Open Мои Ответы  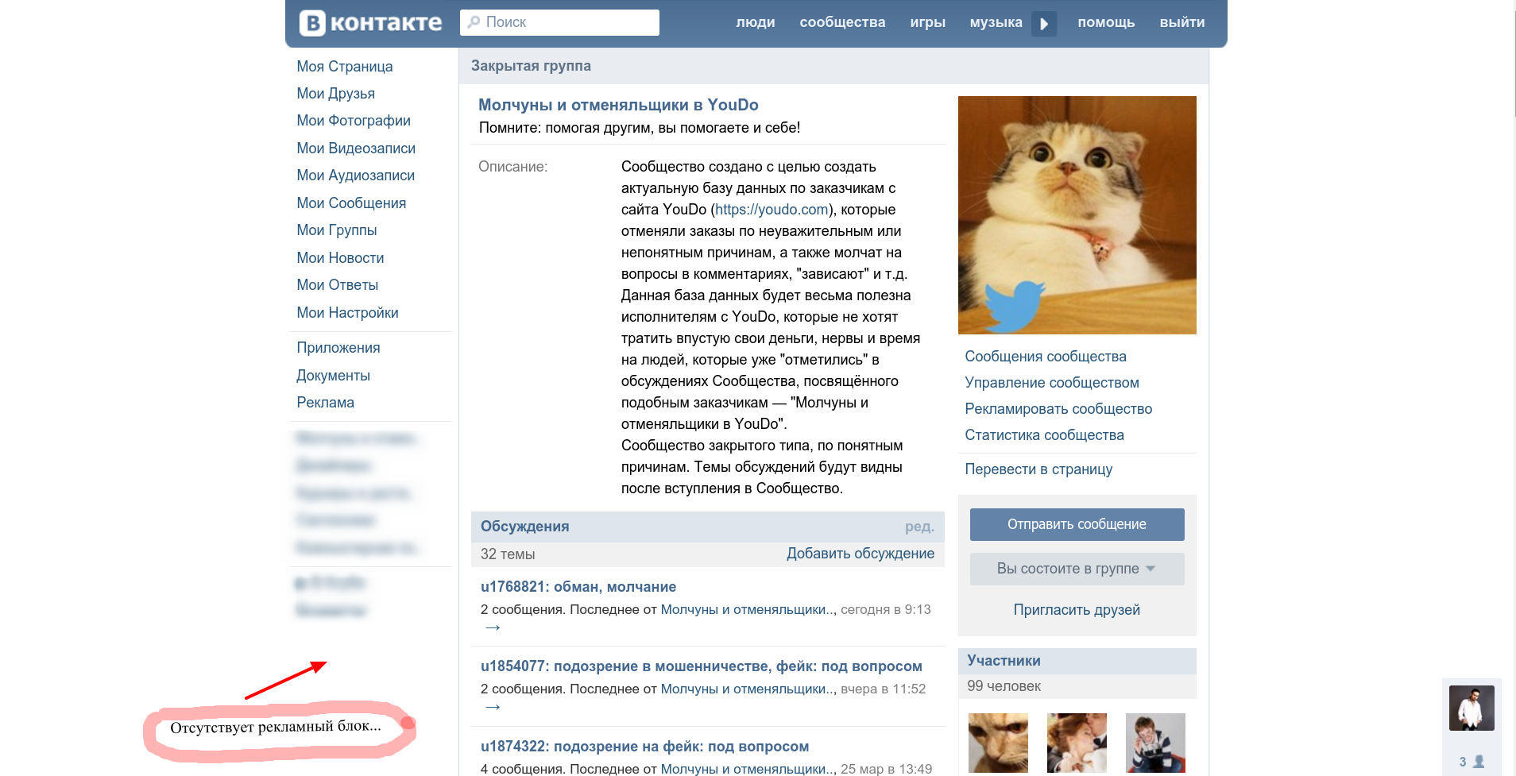(x=337, y=285)
